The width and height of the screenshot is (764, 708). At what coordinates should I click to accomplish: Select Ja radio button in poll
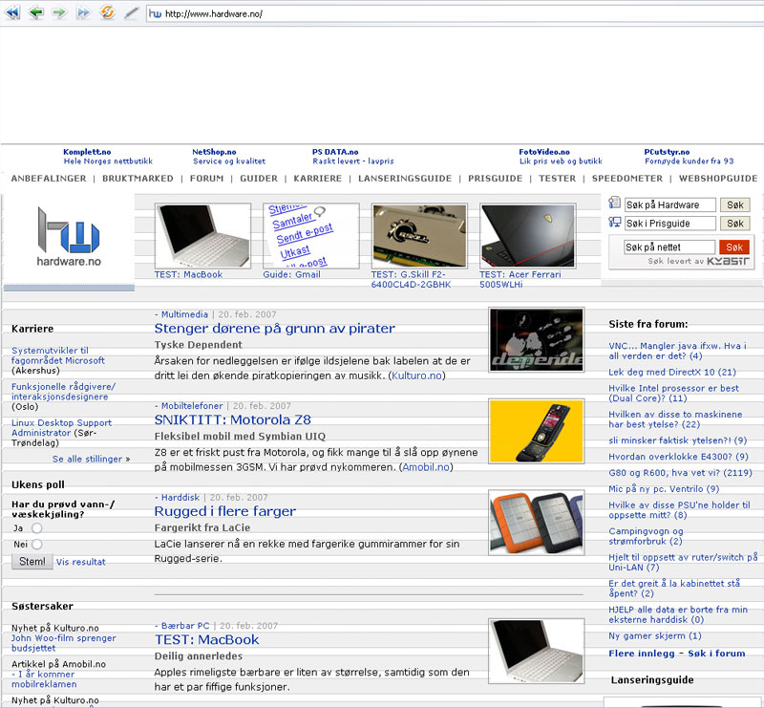tap(36, 528)
